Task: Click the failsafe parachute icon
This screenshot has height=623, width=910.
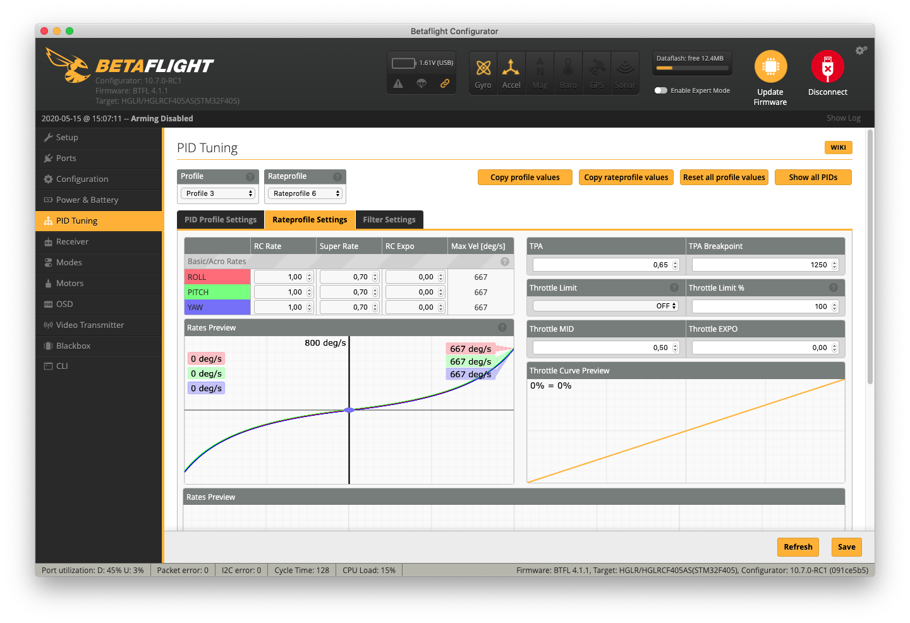Action: click(x=422, y=83)
